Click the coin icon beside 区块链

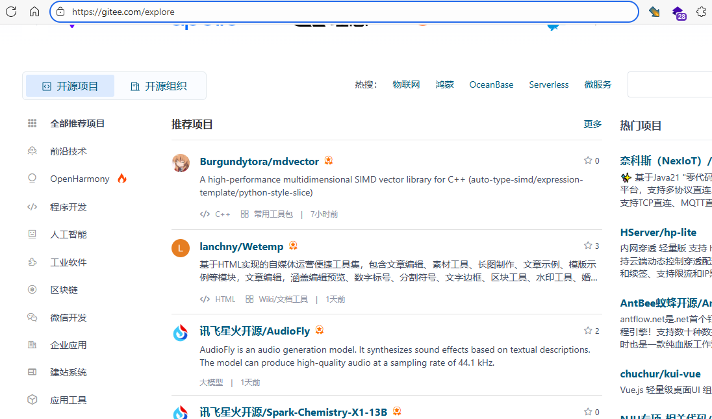pos(32,290)
